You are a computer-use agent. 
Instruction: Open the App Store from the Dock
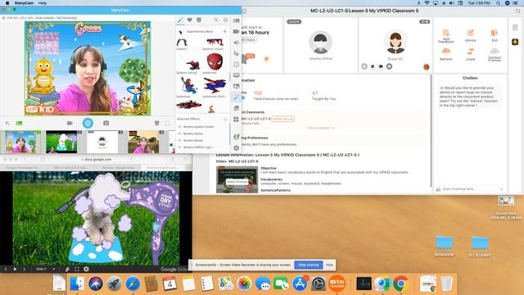pyautogui.click(x=300, y=284)
